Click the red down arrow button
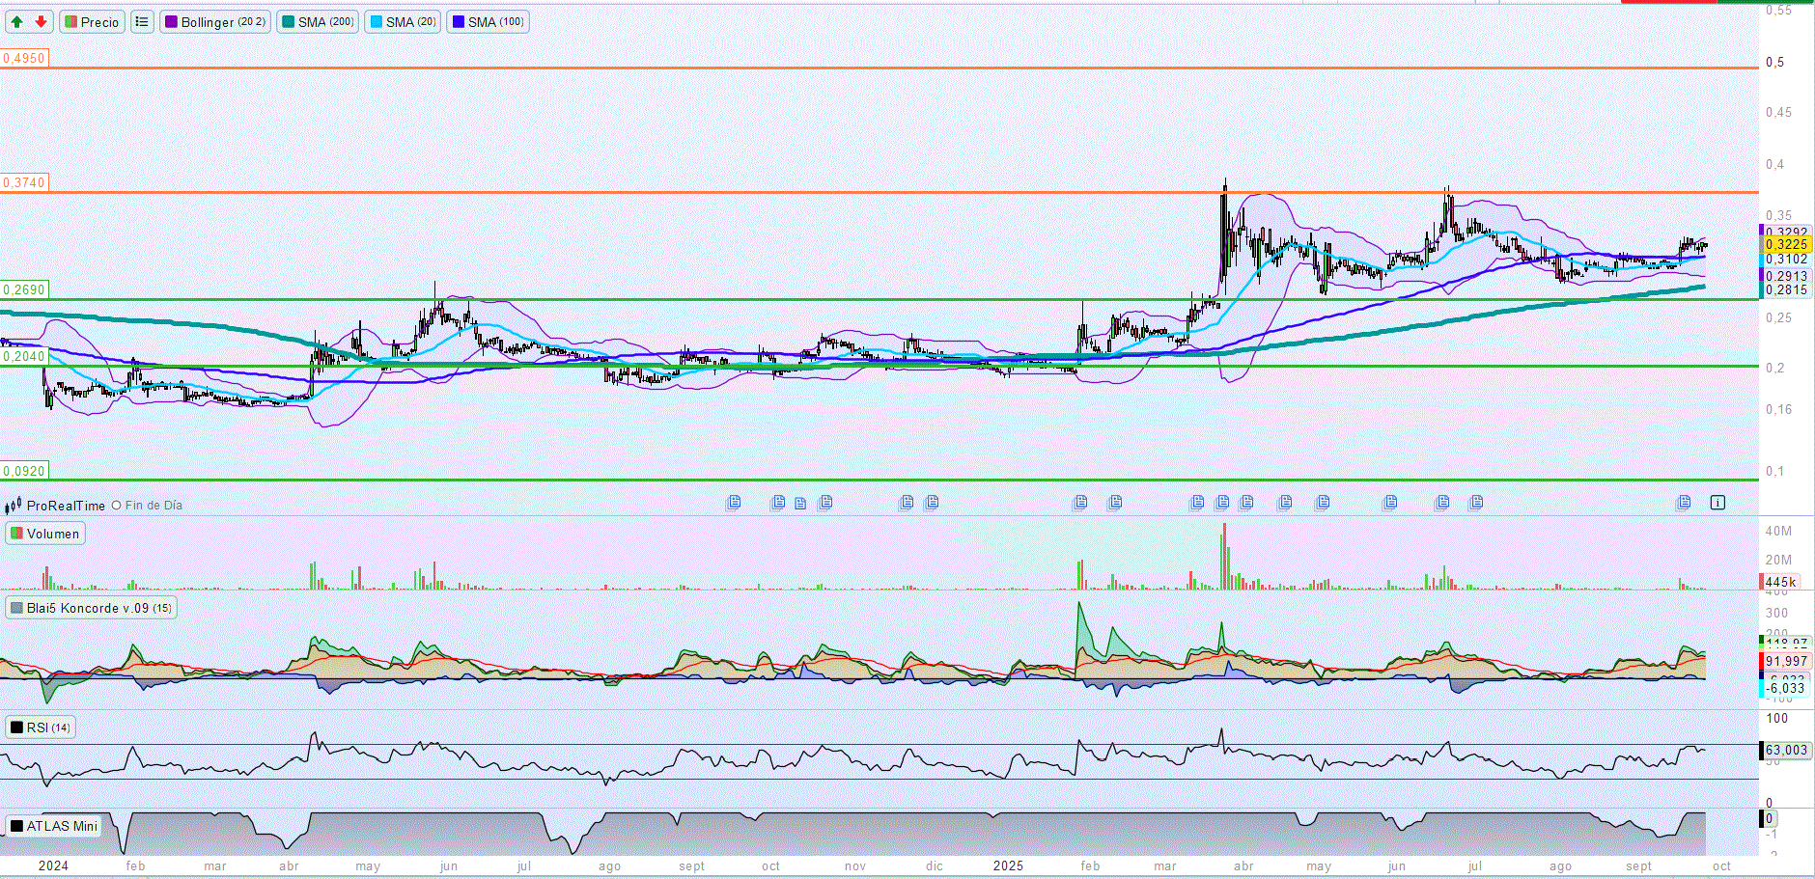This screenshot has width=1815, height=879. tap(41, 21)
